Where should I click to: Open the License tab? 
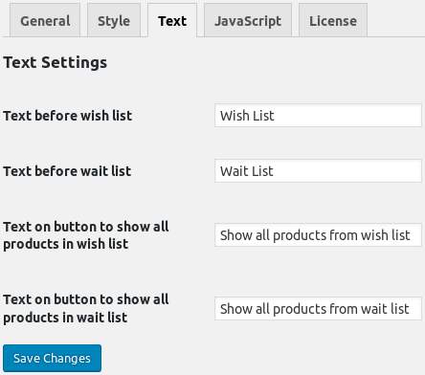pos(333,20)
